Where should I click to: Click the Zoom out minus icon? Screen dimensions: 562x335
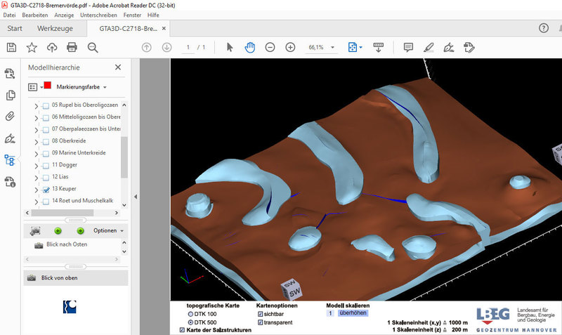tap(270, 47)
